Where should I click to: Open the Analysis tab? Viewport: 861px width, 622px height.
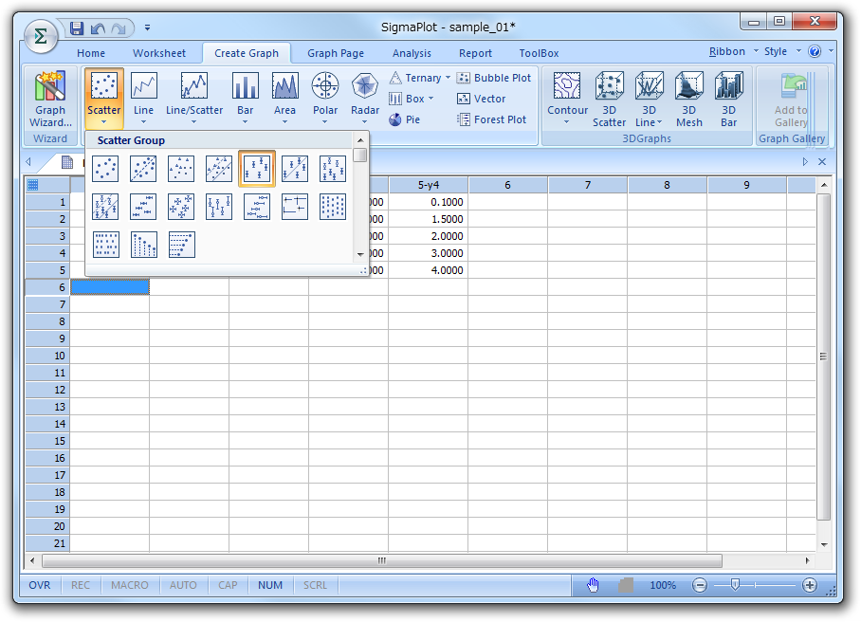[x=412, y=53]
